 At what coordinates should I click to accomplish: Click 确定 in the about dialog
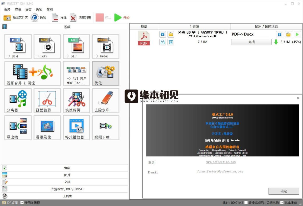click(x=284, y=191)
